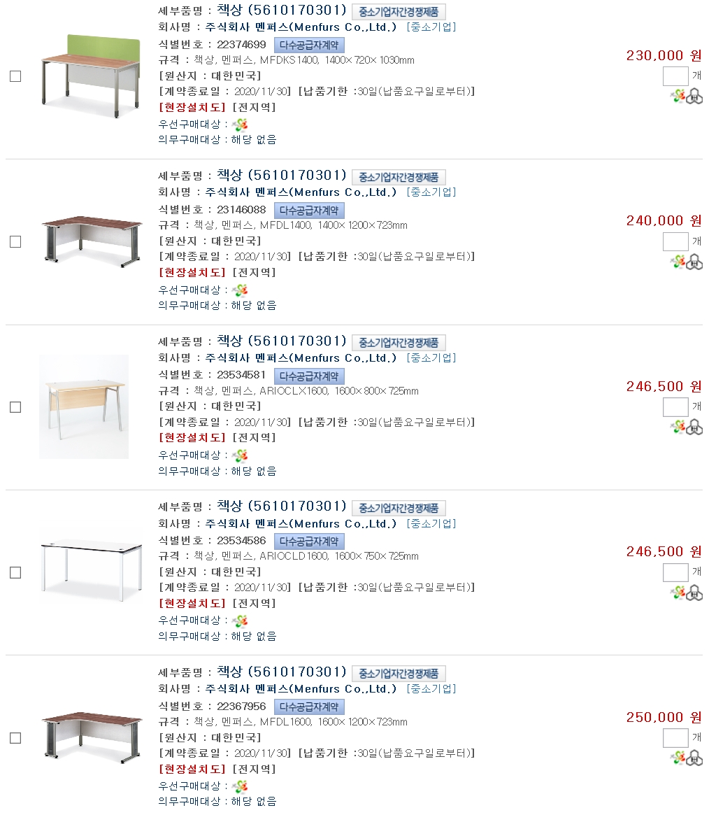Click honeycomb H icon for 230,000 원 desk
This screenshot has height=815, width=709.
[x=694, y=97]
